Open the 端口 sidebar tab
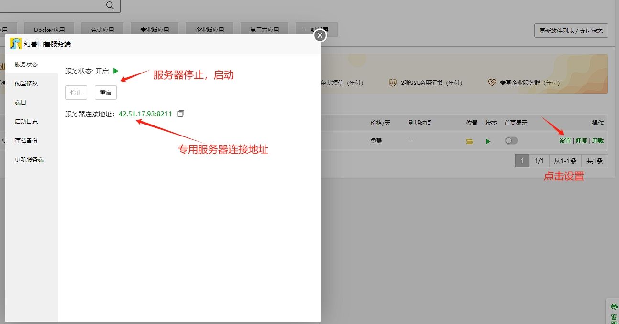619x324 pixels. click(x=32, y=102)
